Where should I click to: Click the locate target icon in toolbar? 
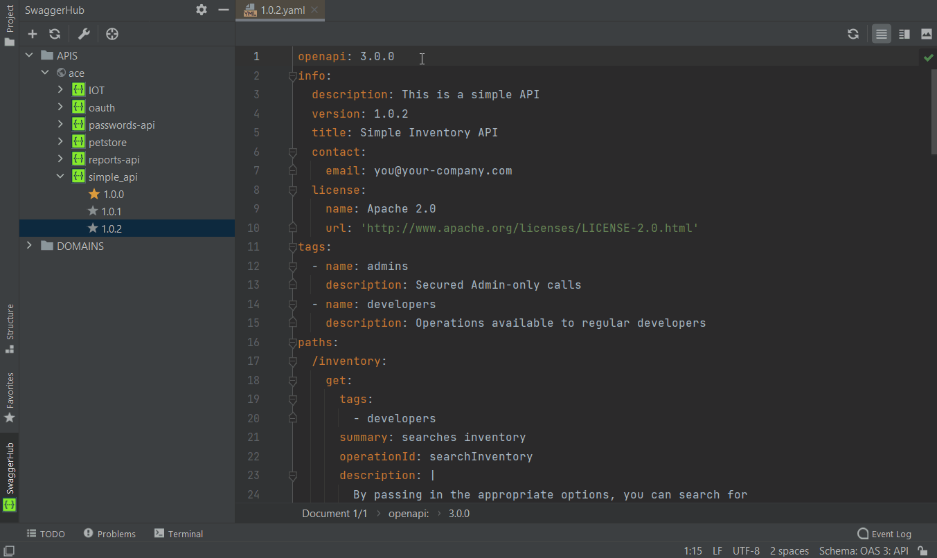pyautogui.click(x=112, y=34)
